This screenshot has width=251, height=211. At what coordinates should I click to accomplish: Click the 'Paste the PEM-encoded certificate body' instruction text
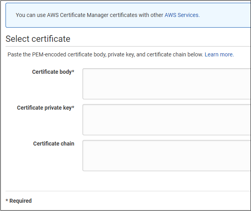pos(105,54)
